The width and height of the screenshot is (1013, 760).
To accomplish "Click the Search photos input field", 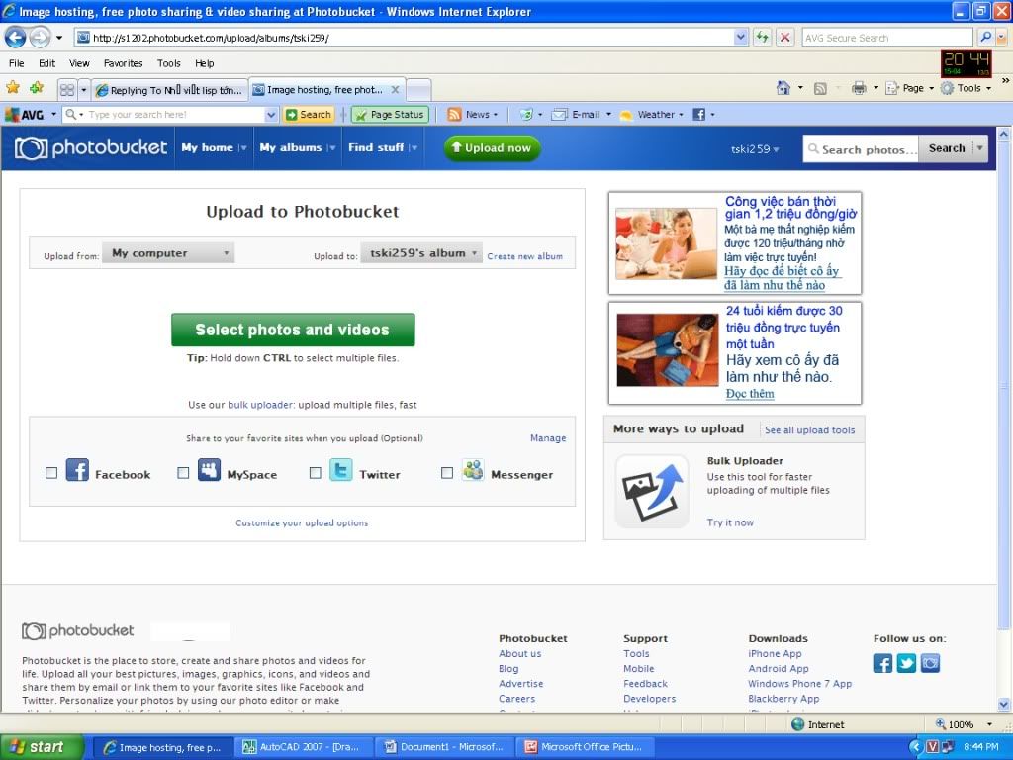I will tap(861, 148).
